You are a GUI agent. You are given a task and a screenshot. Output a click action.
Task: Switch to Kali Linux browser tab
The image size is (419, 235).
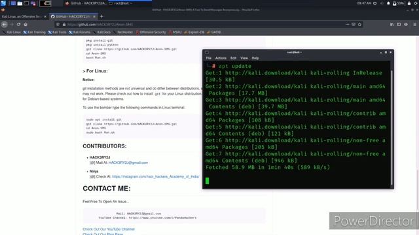pyautogui.click(x=24, y=16)
